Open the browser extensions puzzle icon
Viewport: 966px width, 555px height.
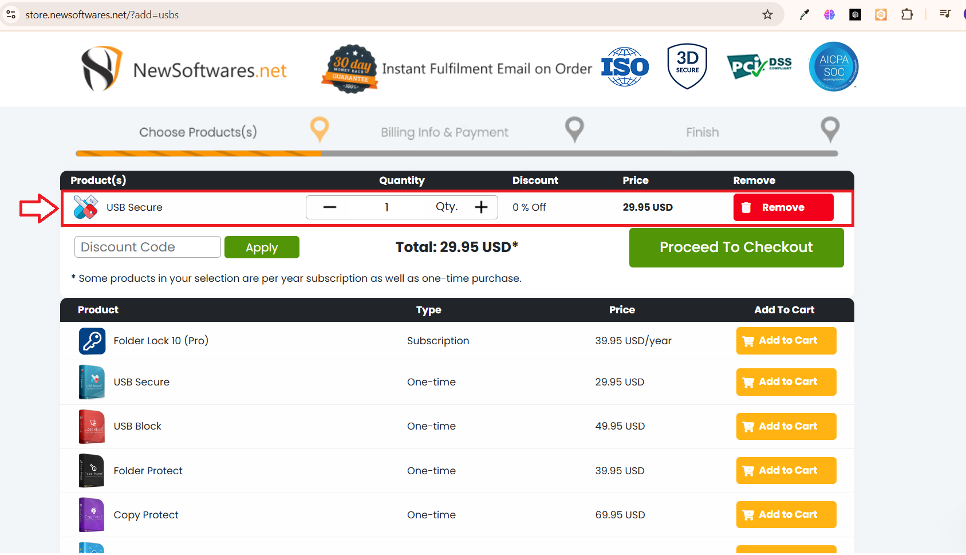[x=908, y=14]
